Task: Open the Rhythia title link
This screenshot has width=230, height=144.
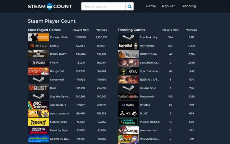Action: tap(145, 105)
